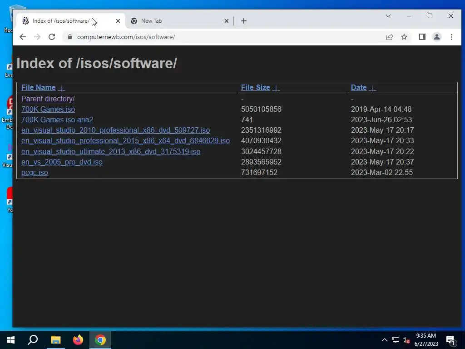Select file size 731697152
Screen dimensions: 465x349
(x=259, y=172)
